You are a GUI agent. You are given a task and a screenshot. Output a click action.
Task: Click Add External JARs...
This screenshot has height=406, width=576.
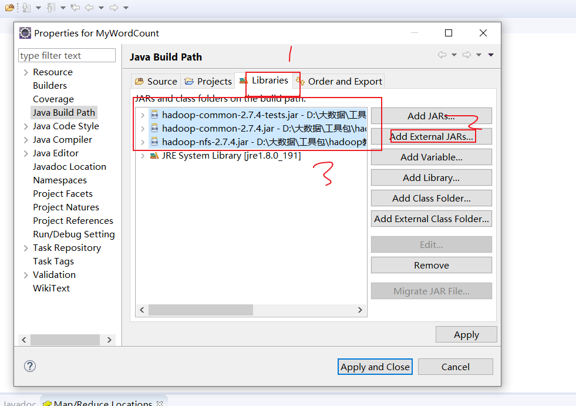431,136
